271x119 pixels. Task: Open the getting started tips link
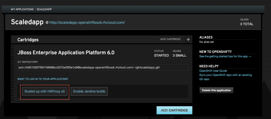tap(225, 56)
